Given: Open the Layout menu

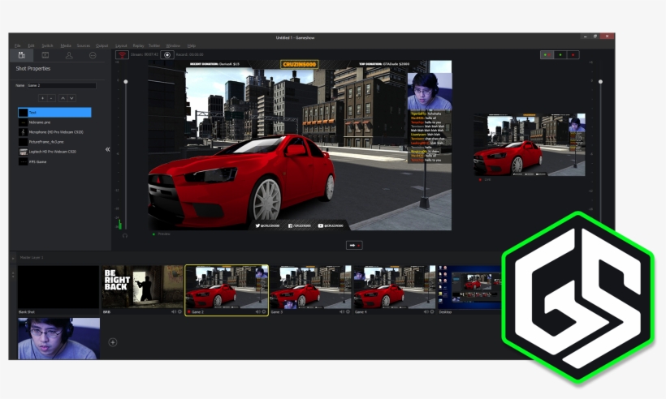Looking at the screenshot, I should [121, 45].
